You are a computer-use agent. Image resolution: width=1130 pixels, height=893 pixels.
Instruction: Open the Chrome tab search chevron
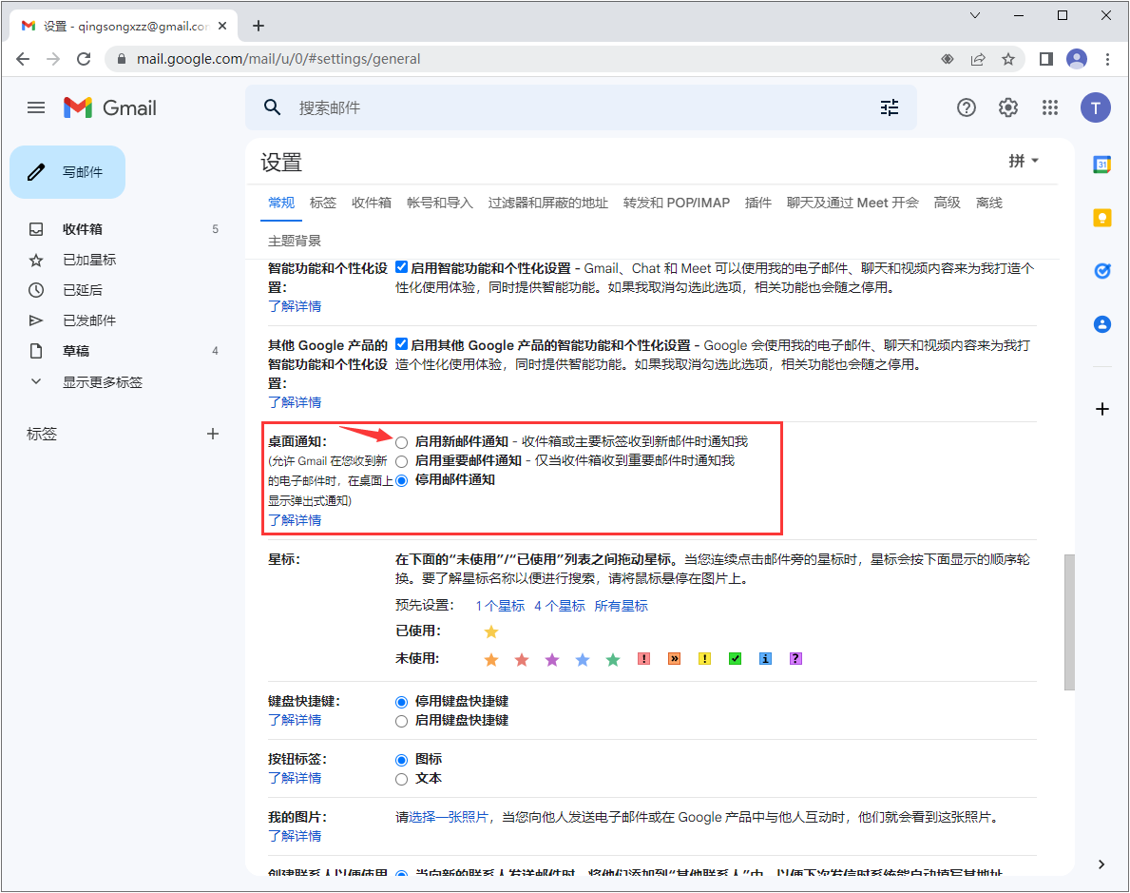974,15
